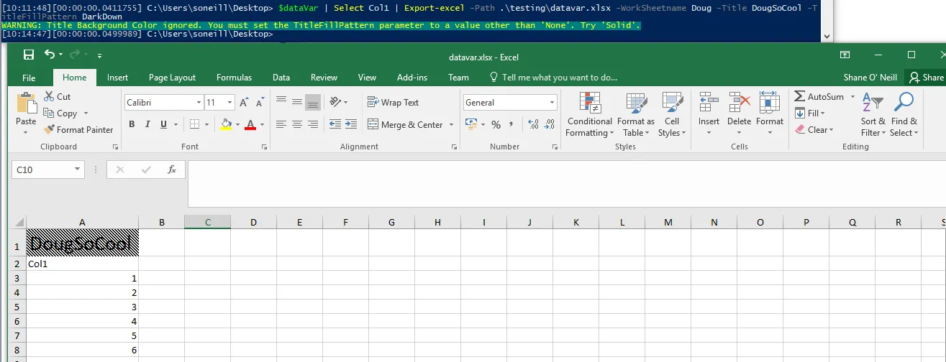Switch to the Insert tab
This screenshot has width=946, height=362.
click(x=117, y=78)
